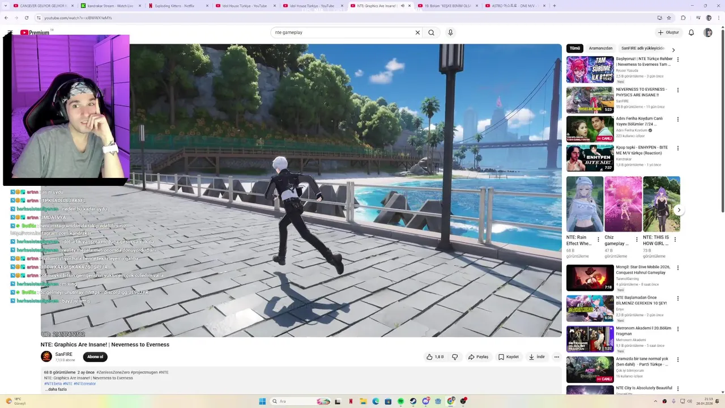Open the SanFIRE channel name link
The image size is (725, 408).
[63, 354]
